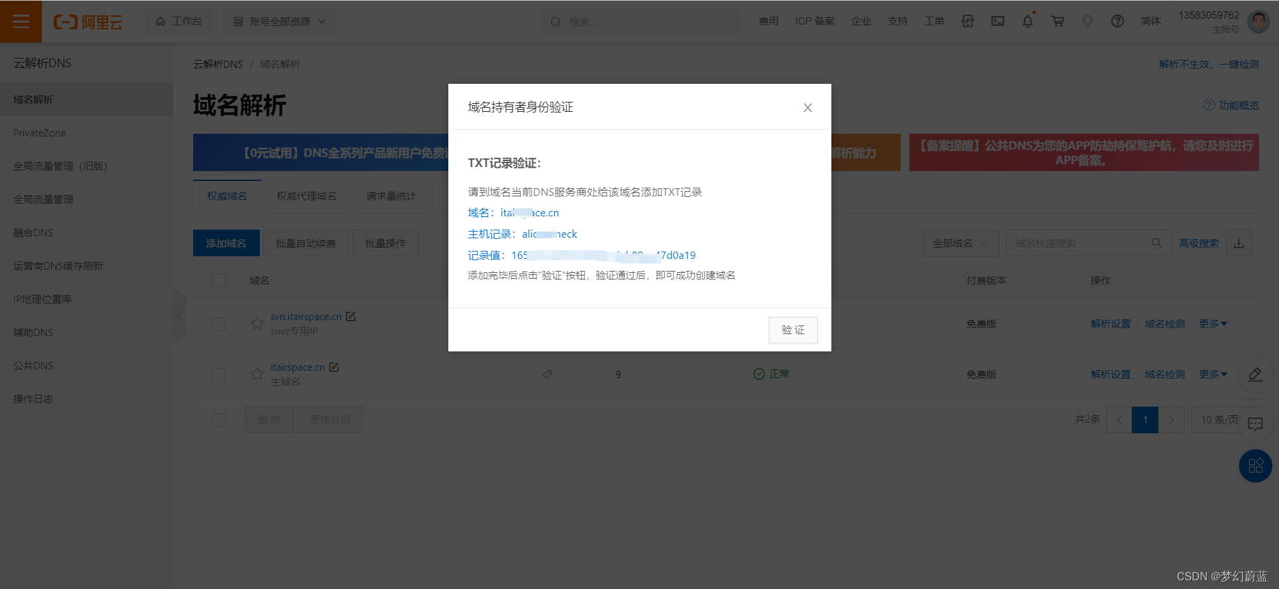Open the shopping cart
Image resolution: width=1279 pixels, height=589 pixels.
(x=1057, y=21)
